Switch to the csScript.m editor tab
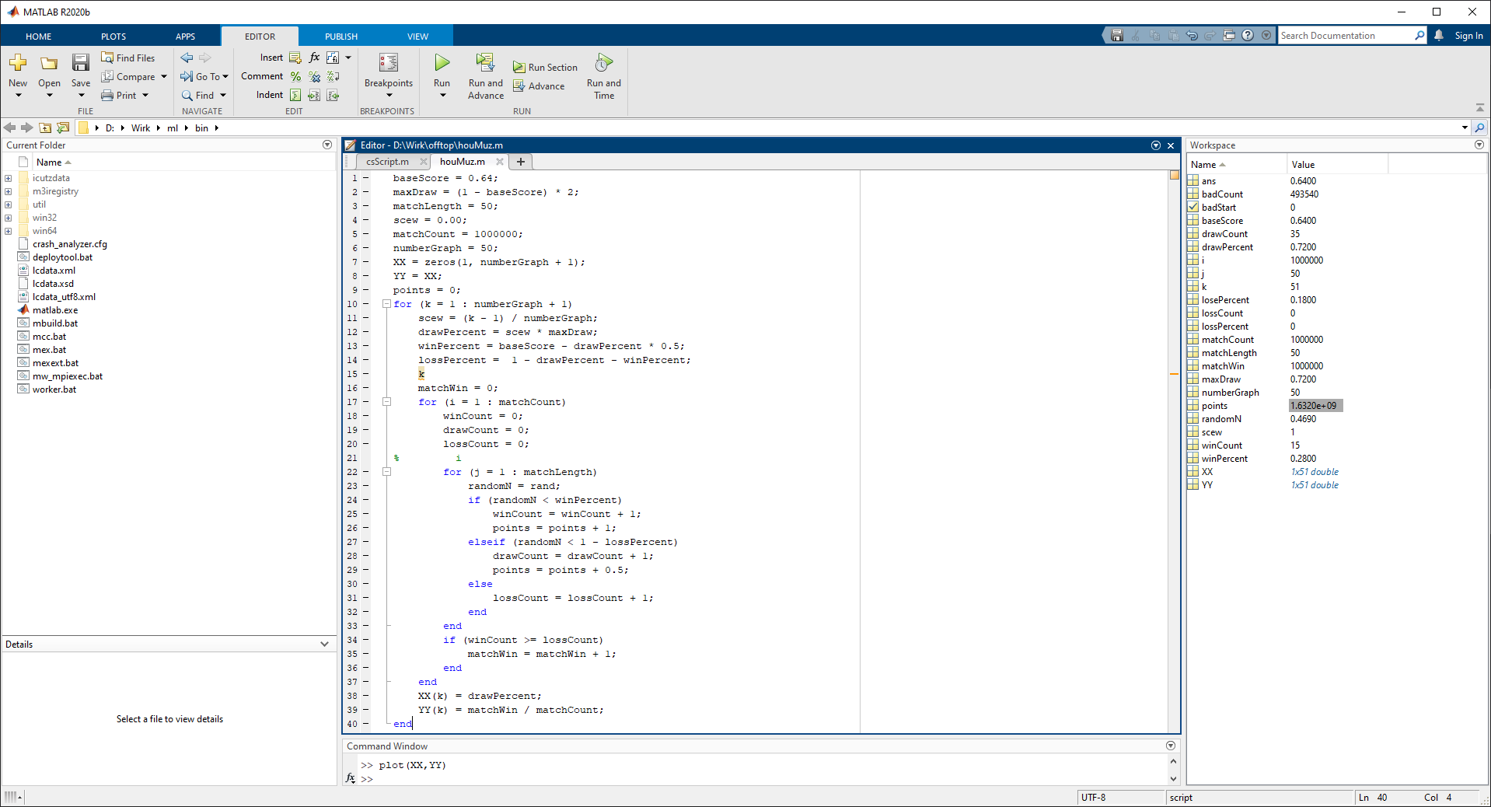 pos(387,162)
